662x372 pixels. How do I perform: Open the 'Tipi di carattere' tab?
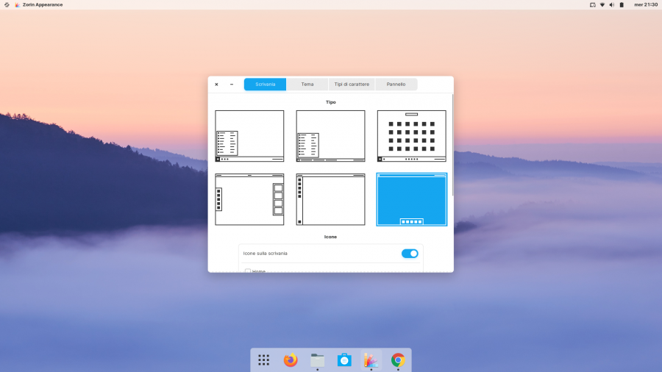click(352, 85)
